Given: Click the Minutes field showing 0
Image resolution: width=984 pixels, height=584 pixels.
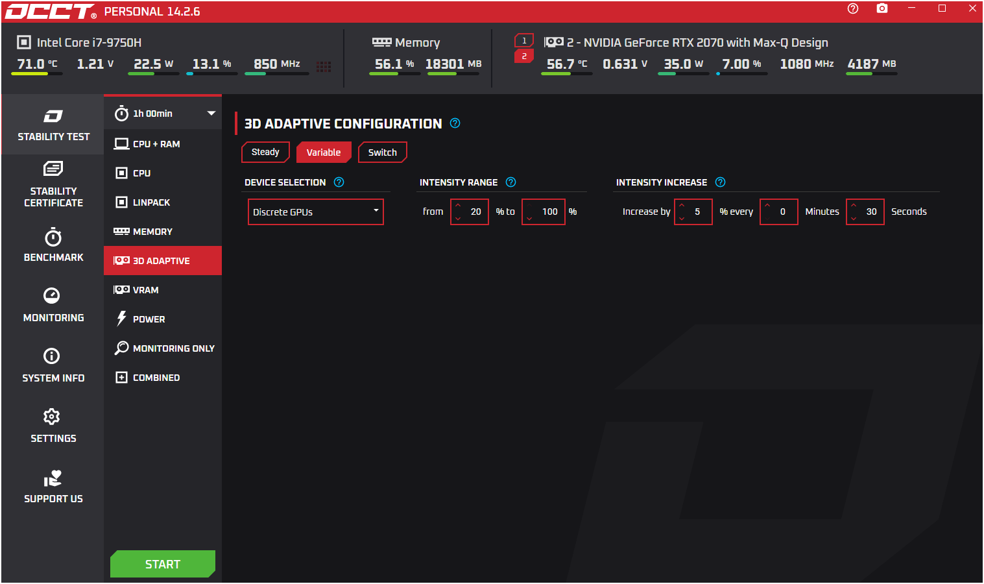Looking at the screenshot, I should pos(779,212).
